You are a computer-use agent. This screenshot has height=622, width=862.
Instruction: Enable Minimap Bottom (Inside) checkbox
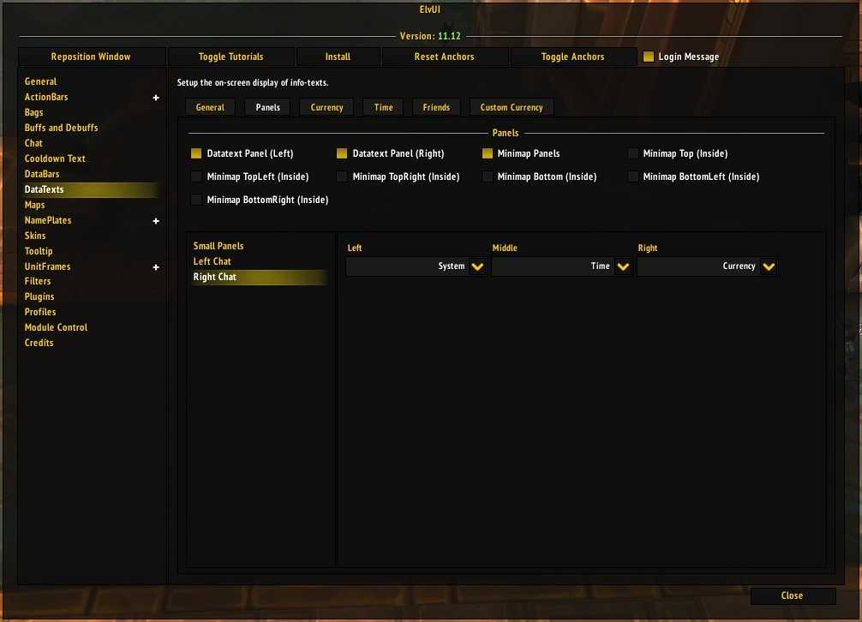[487, 176]
